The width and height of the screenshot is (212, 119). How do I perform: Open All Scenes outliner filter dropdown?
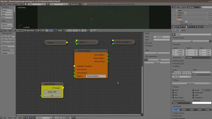pyautogui.click(x=194, y=7)
